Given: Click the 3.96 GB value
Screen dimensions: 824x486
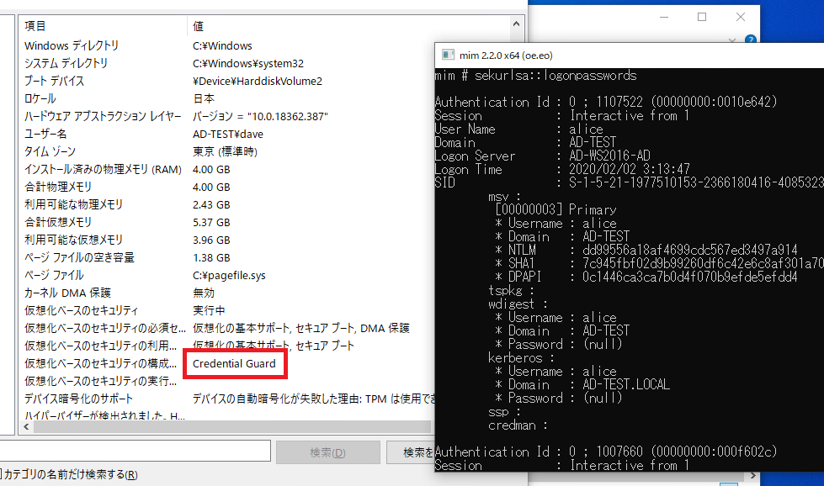Looking at the screenshot, I should [x=211, y=240].
